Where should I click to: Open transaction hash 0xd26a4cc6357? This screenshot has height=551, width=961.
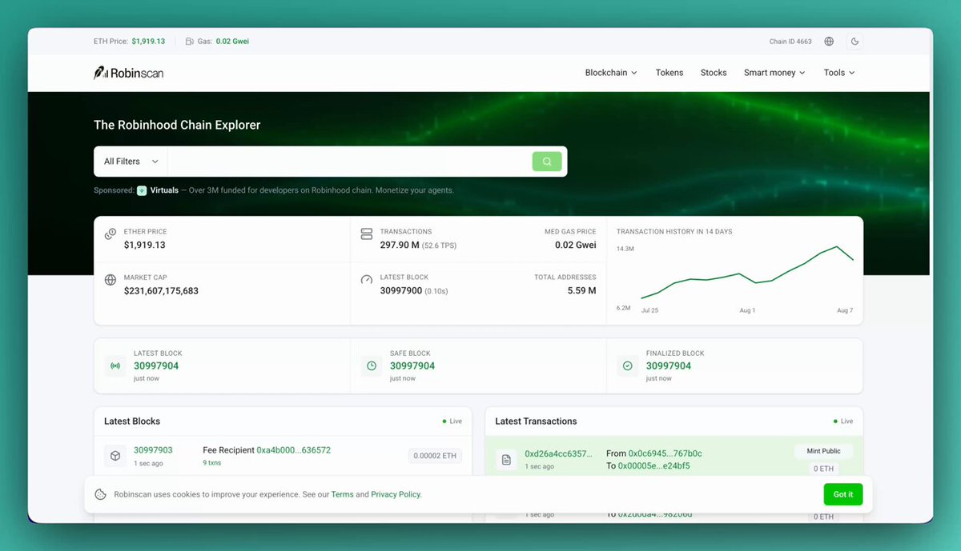point(559,453)
